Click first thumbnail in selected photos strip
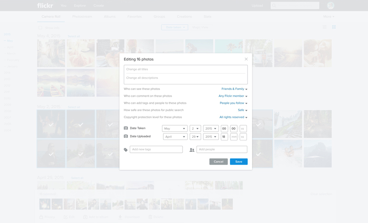Image resolution: width=368 pixels, height=223 pixels. click(x=45, y=204)
